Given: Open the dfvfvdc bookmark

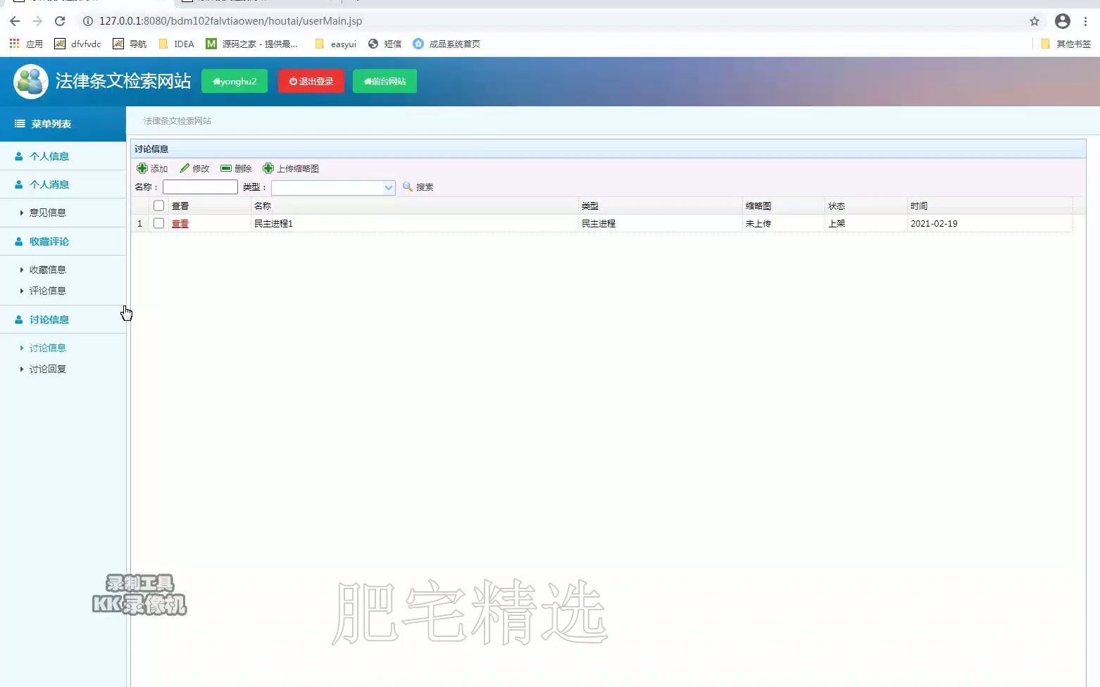Looking at the screenshot, I should (x=77, y=44).
